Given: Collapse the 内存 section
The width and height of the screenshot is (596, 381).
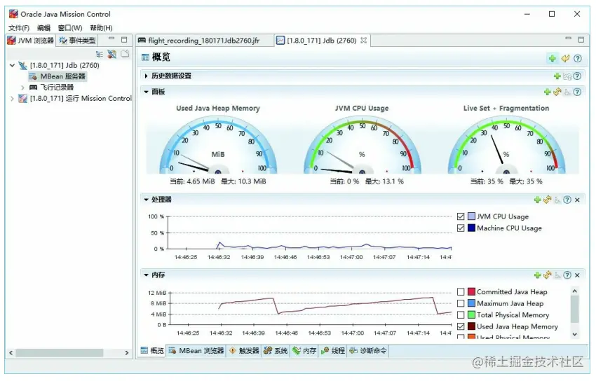Looking at the screenshot, I should (146, 275).
